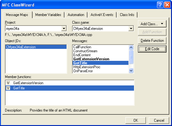This screenshot has width=172, height=126.
Task: Go to the Class Info tab
Action: click(x=127, y=15)
